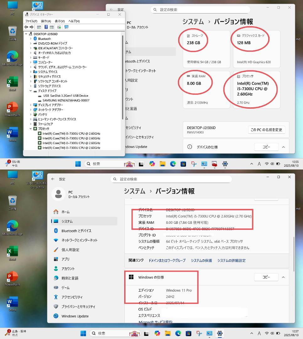Collapse the Windows の仕様 section chevron
The width and height of the screenshot is (303, 339).
(283, 277)
